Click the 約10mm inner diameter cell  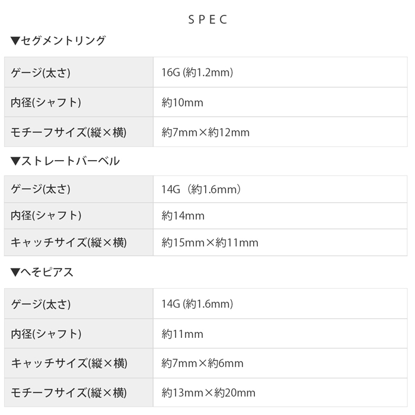tap(183, 103)
